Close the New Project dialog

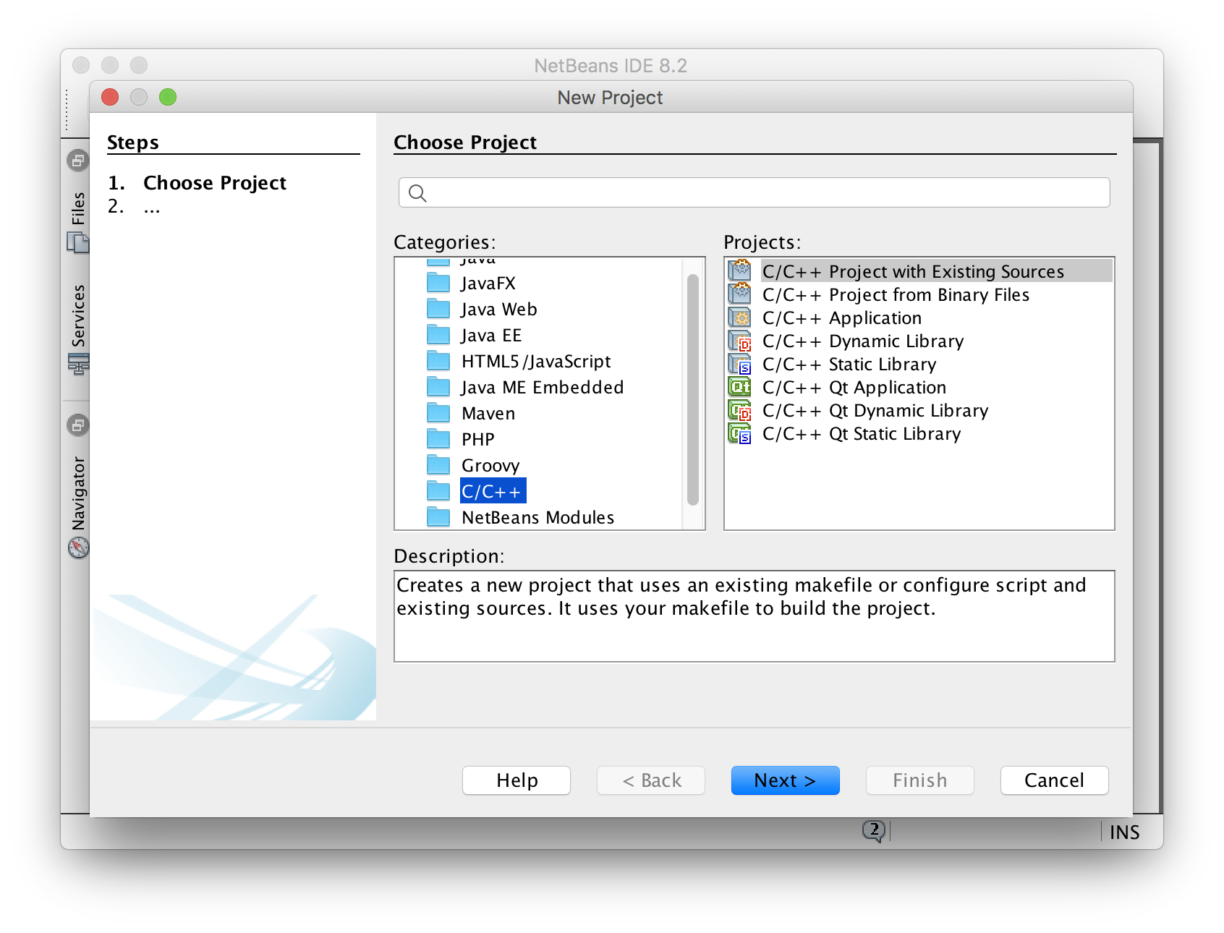point(110,97)
